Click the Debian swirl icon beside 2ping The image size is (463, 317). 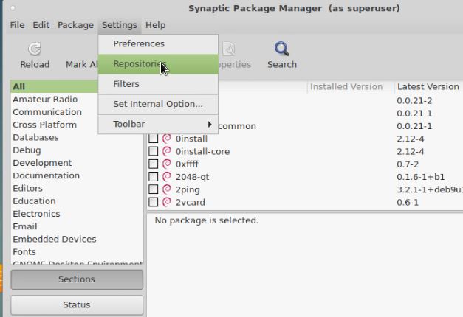click(x=166, y=189)
